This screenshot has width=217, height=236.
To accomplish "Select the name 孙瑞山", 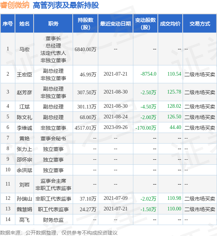I will tap(24, 199).
